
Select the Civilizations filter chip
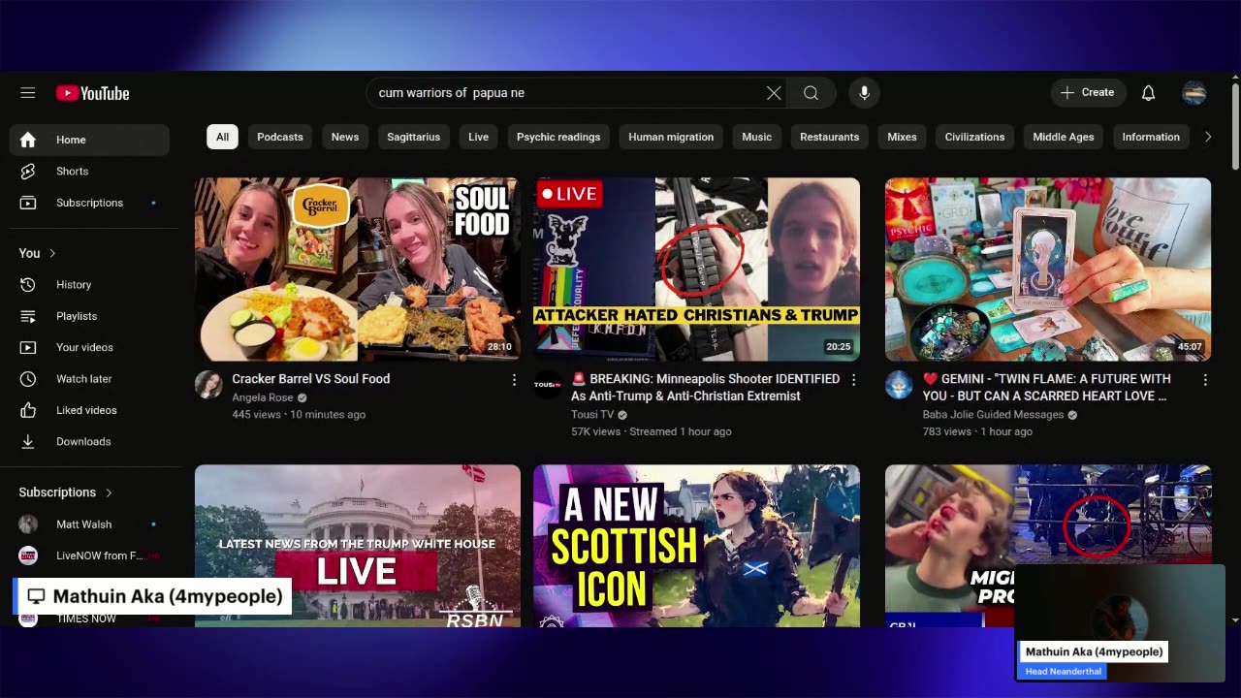point(974,137)
